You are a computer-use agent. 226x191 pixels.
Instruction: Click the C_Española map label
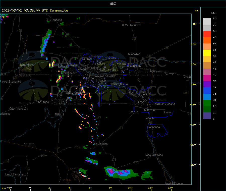point(108,58)
